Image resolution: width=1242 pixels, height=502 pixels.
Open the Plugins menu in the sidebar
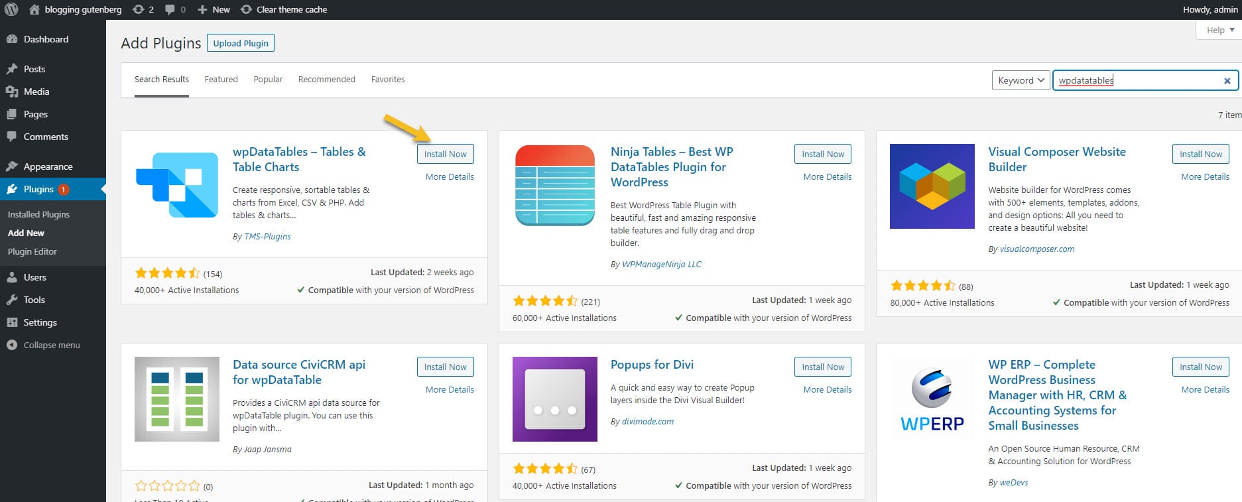(53, 189)
